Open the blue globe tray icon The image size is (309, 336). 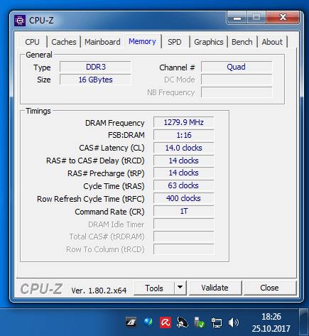(x=148, y=322)
